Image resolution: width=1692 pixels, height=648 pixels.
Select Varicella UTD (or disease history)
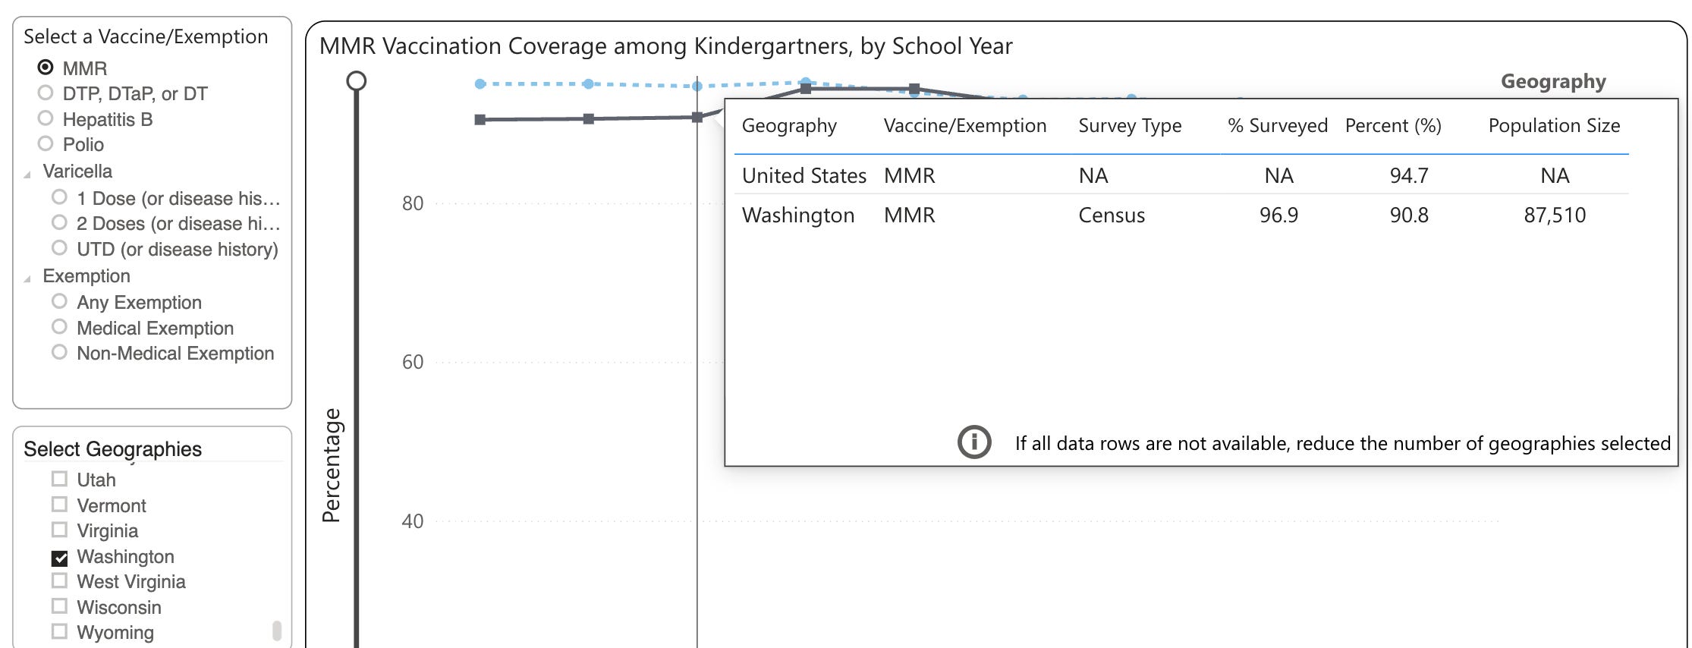click(59, 248)
